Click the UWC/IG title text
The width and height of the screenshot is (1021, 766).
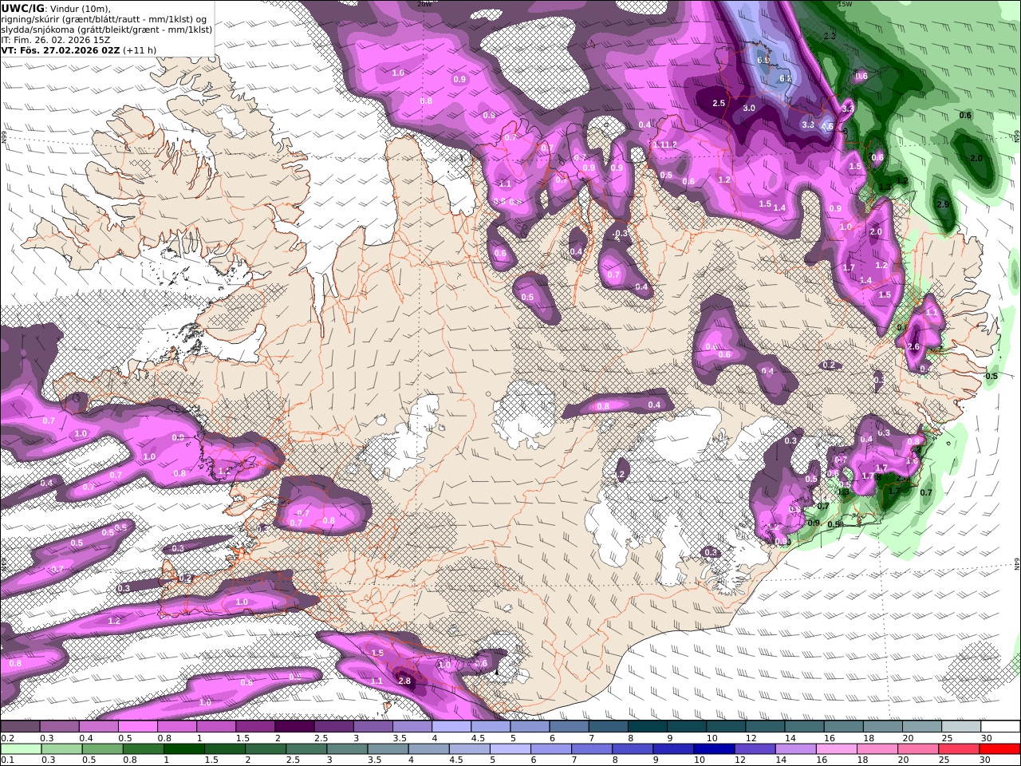[x=23, y=8]
